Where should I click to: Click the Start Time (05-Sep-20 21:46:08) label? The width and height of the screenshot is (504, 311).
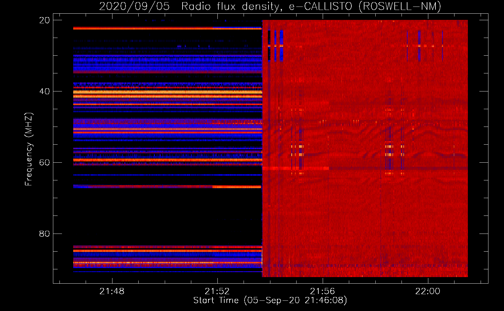(x=270, y=300)
